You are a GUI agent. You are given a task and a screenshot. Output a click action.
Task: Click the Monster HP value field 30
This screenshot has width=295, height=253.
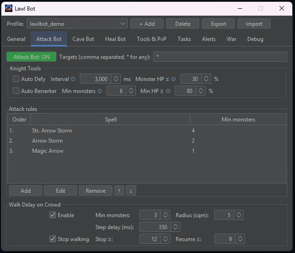click(x=191, y=79)
